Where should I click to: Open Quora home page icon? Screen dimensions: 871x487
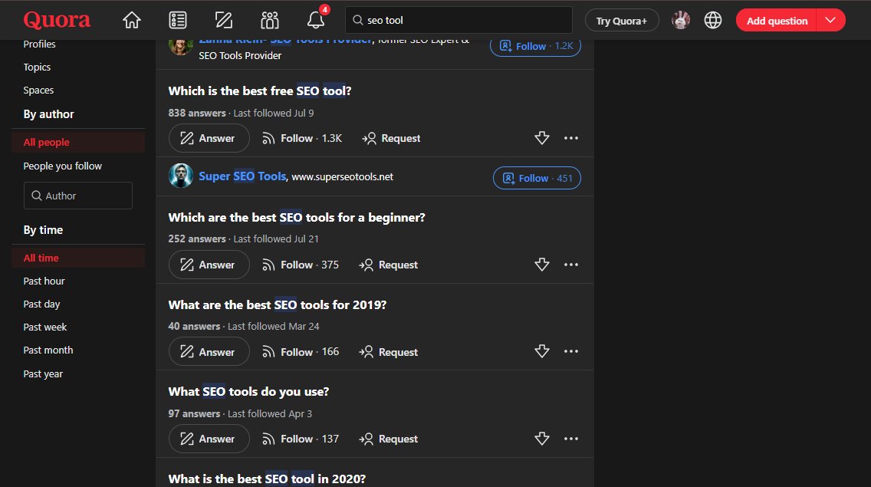click(x=132, y=20)
